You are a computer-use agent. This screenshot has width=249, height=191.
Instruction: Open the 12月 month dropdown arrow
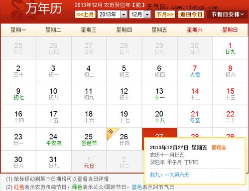pos(147,14)
